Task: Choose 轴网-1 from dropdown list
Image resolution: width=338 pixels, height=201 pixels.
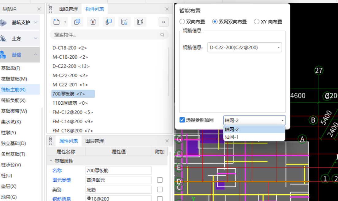Action: pyautogui.click(x=254, y=137)
